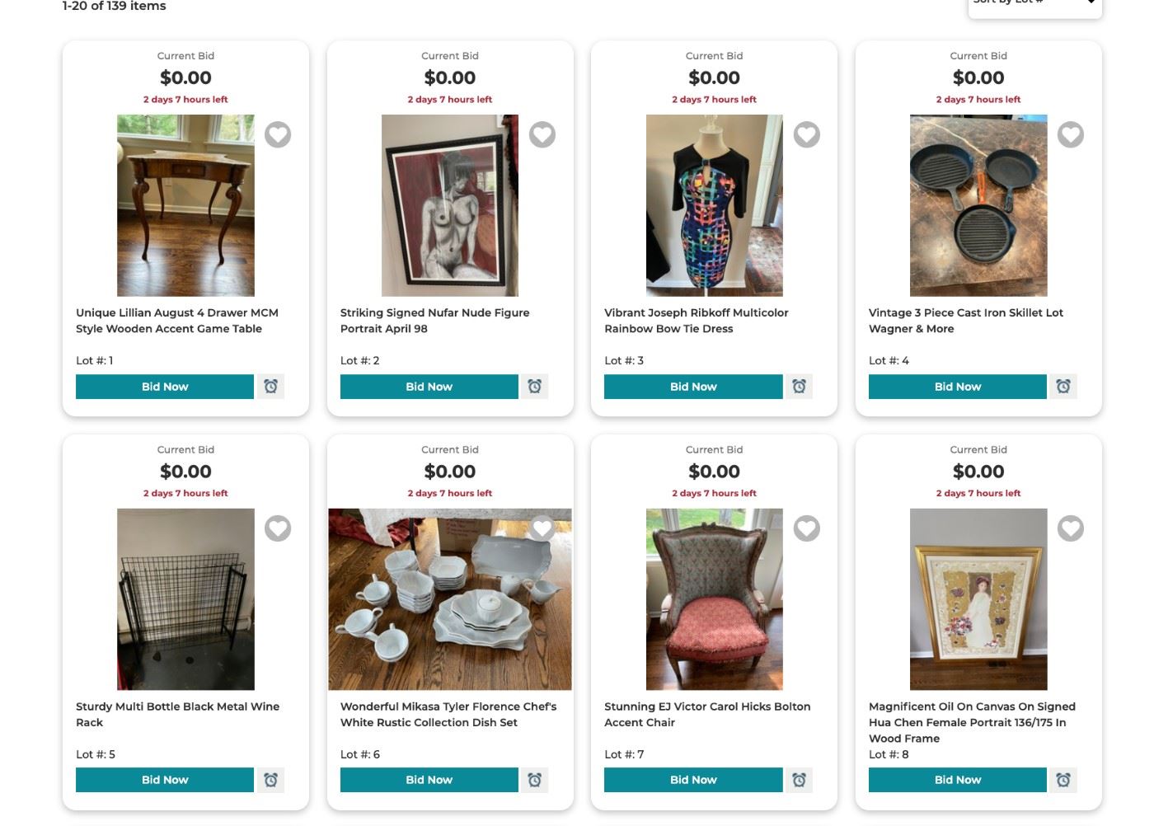Click the alarm icon for the Mikasa dish set
This screenshot has width=1154, height=826.
click(535, 779)
